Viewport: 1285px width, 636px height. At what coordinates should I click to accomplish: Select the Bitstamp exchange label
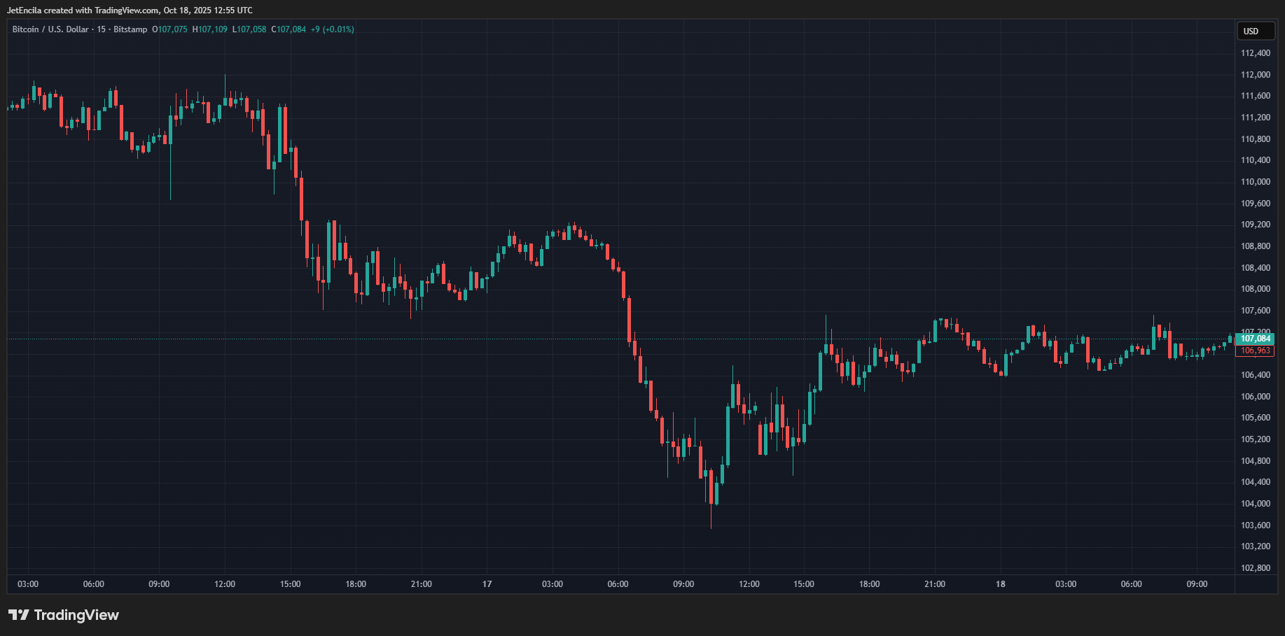pyautogui.click(x=130, y=29)
